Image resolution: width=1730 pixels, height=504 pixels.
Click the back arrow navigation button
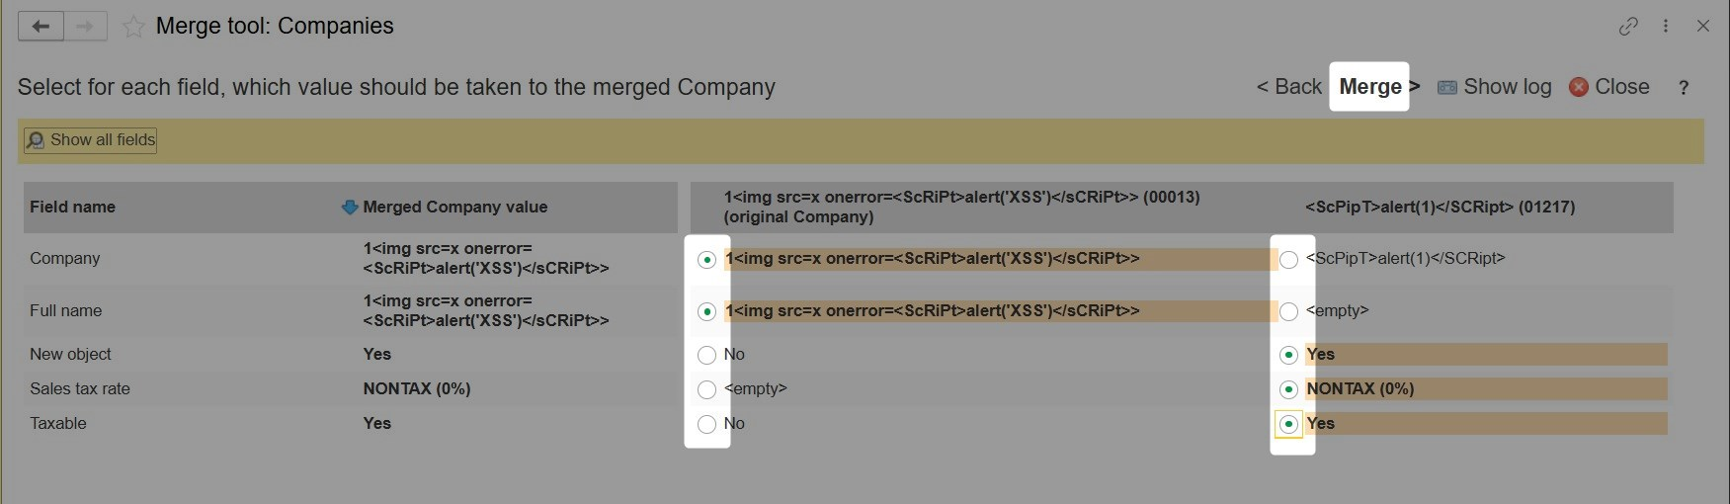pos(41,27)
